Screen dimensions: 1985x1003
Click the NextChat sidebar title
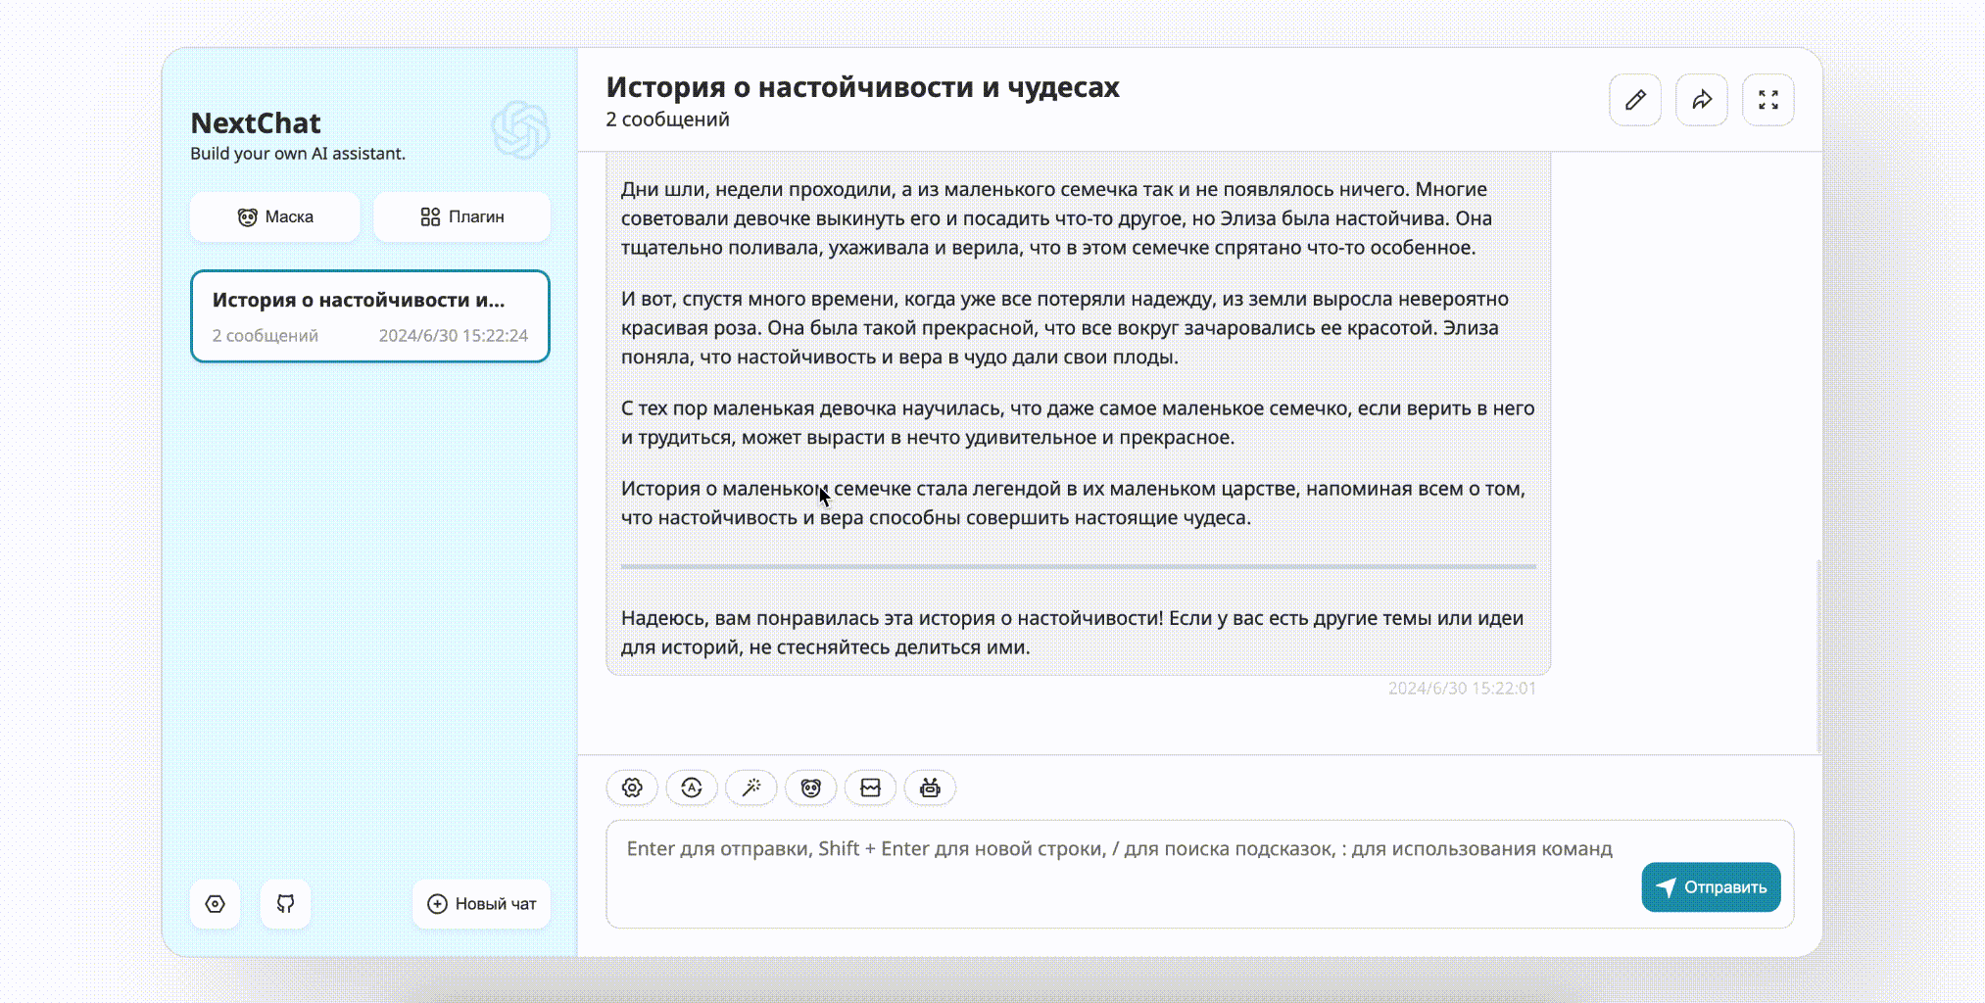click(256, 123)
